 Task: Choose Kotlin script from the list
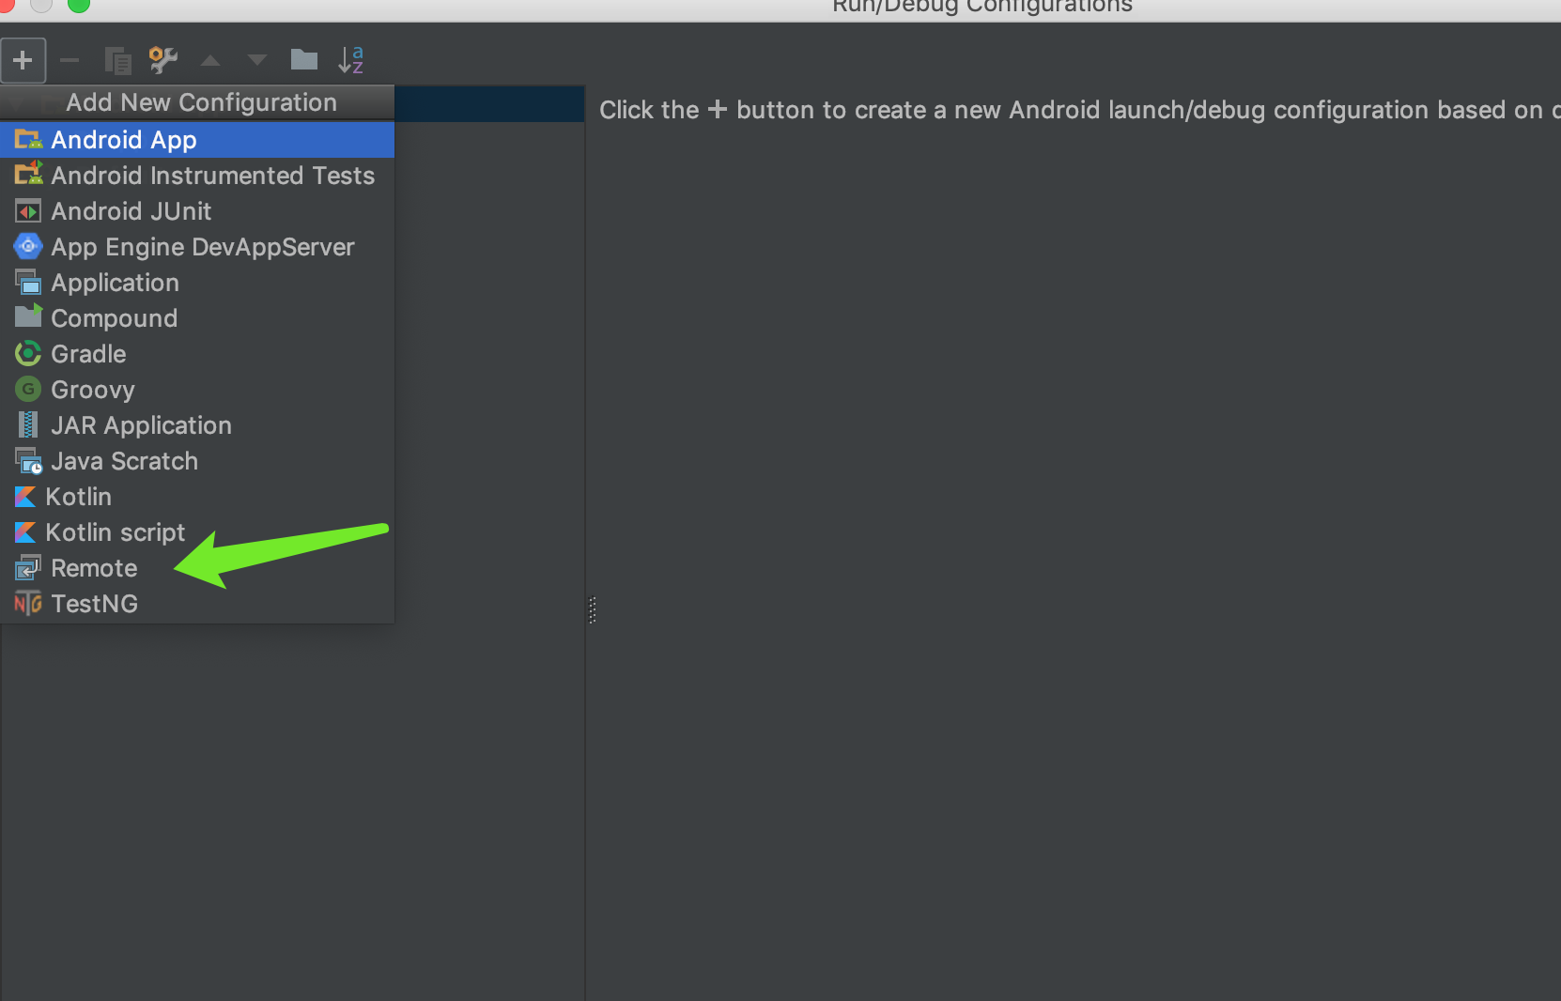[197, 532]
